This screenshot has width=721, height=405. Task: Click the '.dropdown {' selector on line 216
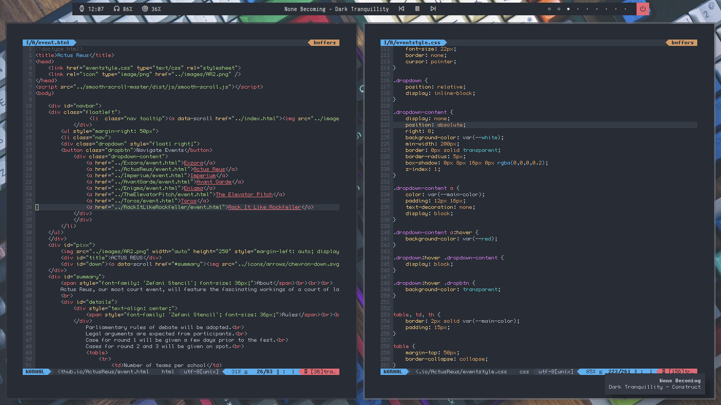[x=411, y=81]
